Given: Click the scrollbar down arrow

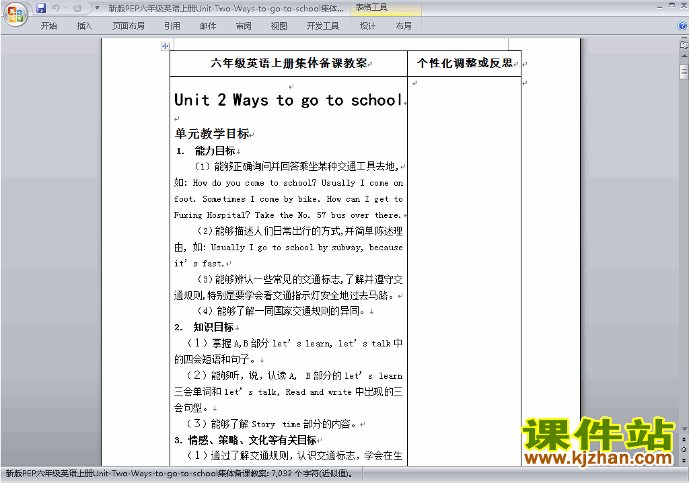Looking at the screenshot, I should click(684, 429).
